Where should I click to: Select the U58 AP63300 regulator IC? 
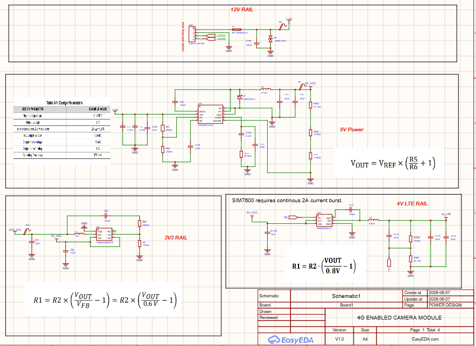(x=324, y=221)
